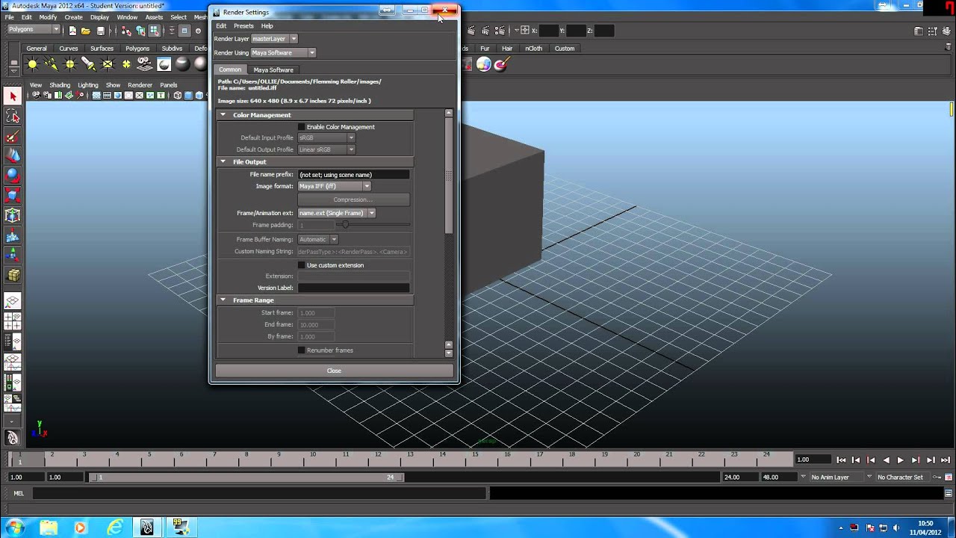
Task: Open the Polygons menu set dropdown
Action: pos(34,30)
